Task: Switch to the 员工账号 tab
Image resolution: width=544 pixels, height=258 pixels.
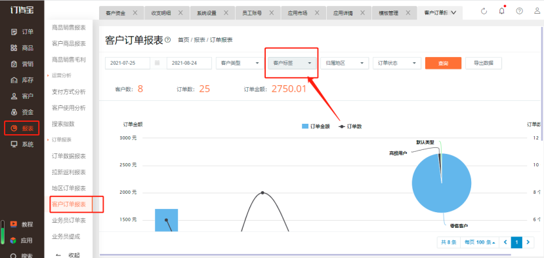Action: (252, 13)
